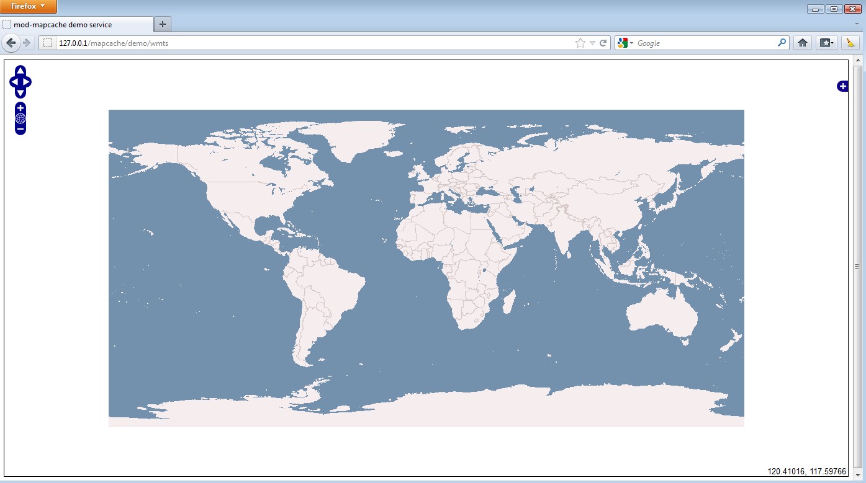Zoom out with the map minus button

(x=20, y=129)
